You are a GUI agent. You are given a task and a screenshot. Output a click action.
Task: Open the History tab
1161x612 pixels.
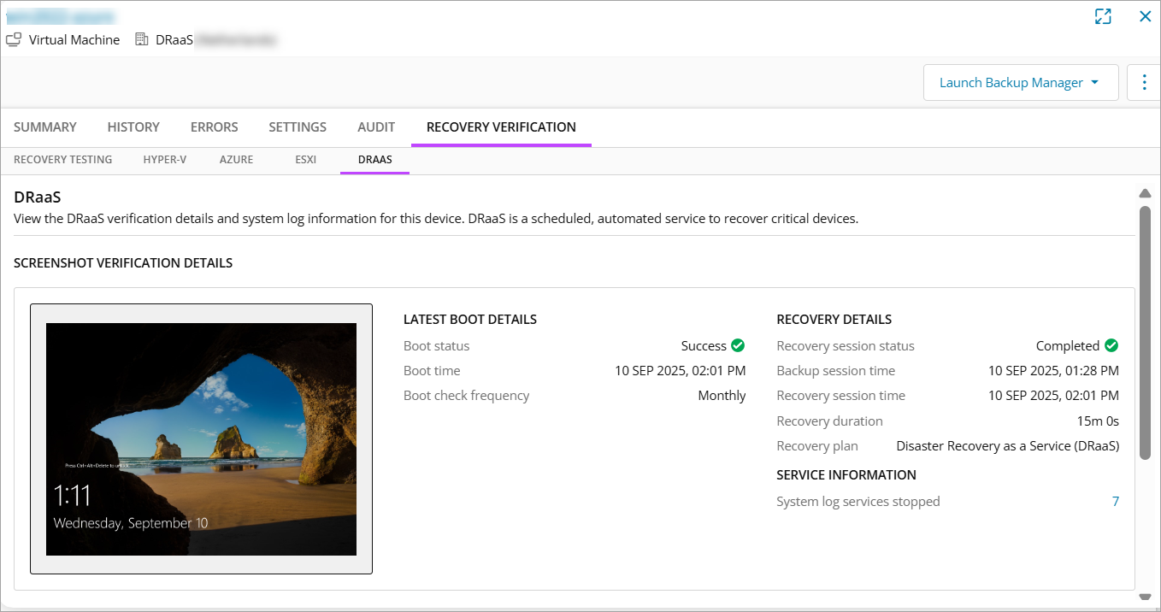tap(133, 127)
